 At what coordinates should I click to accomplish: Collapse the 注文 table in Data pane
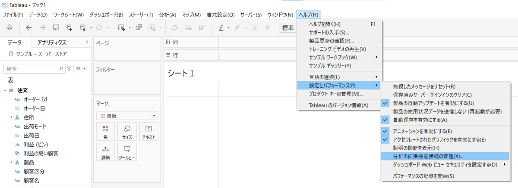[5, 90]
